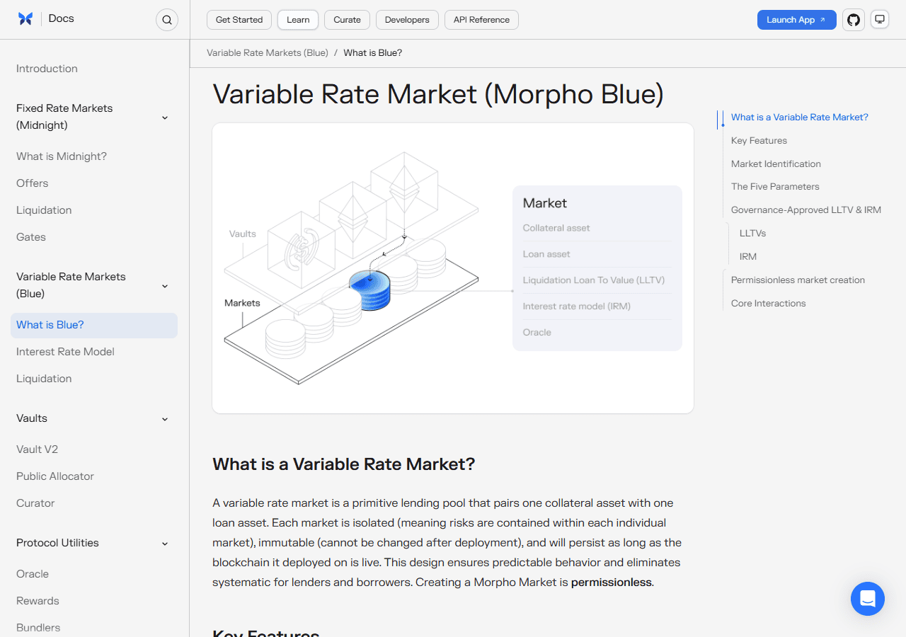Jump to Core Interactions section
Viewport: 906px width, 637px height.
point(769,304)
